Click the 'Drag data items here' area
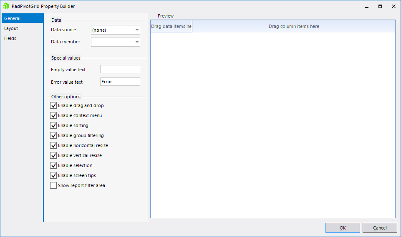 171,26
